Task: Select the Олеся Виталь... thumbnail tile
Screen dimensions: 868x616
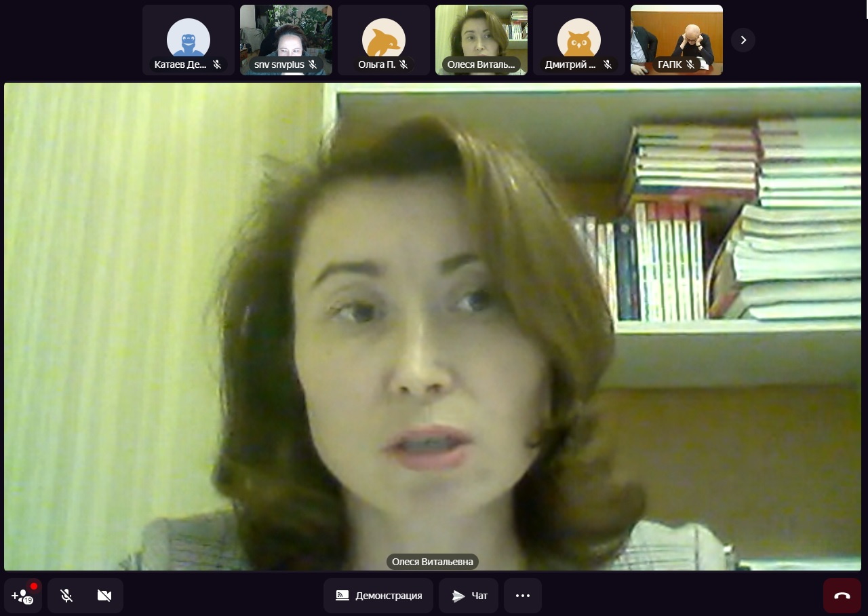Action: click(481, 40)
